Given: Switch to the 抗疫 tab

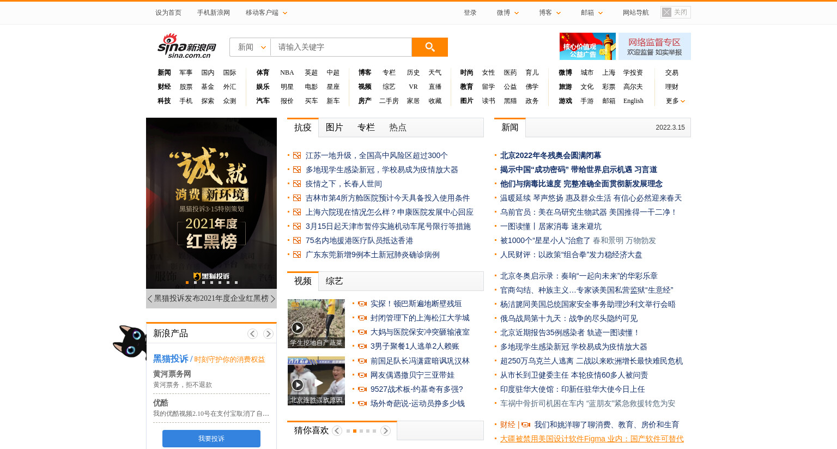Looking at the screenshot, I should pyautogui.click(x=303, y=128).
